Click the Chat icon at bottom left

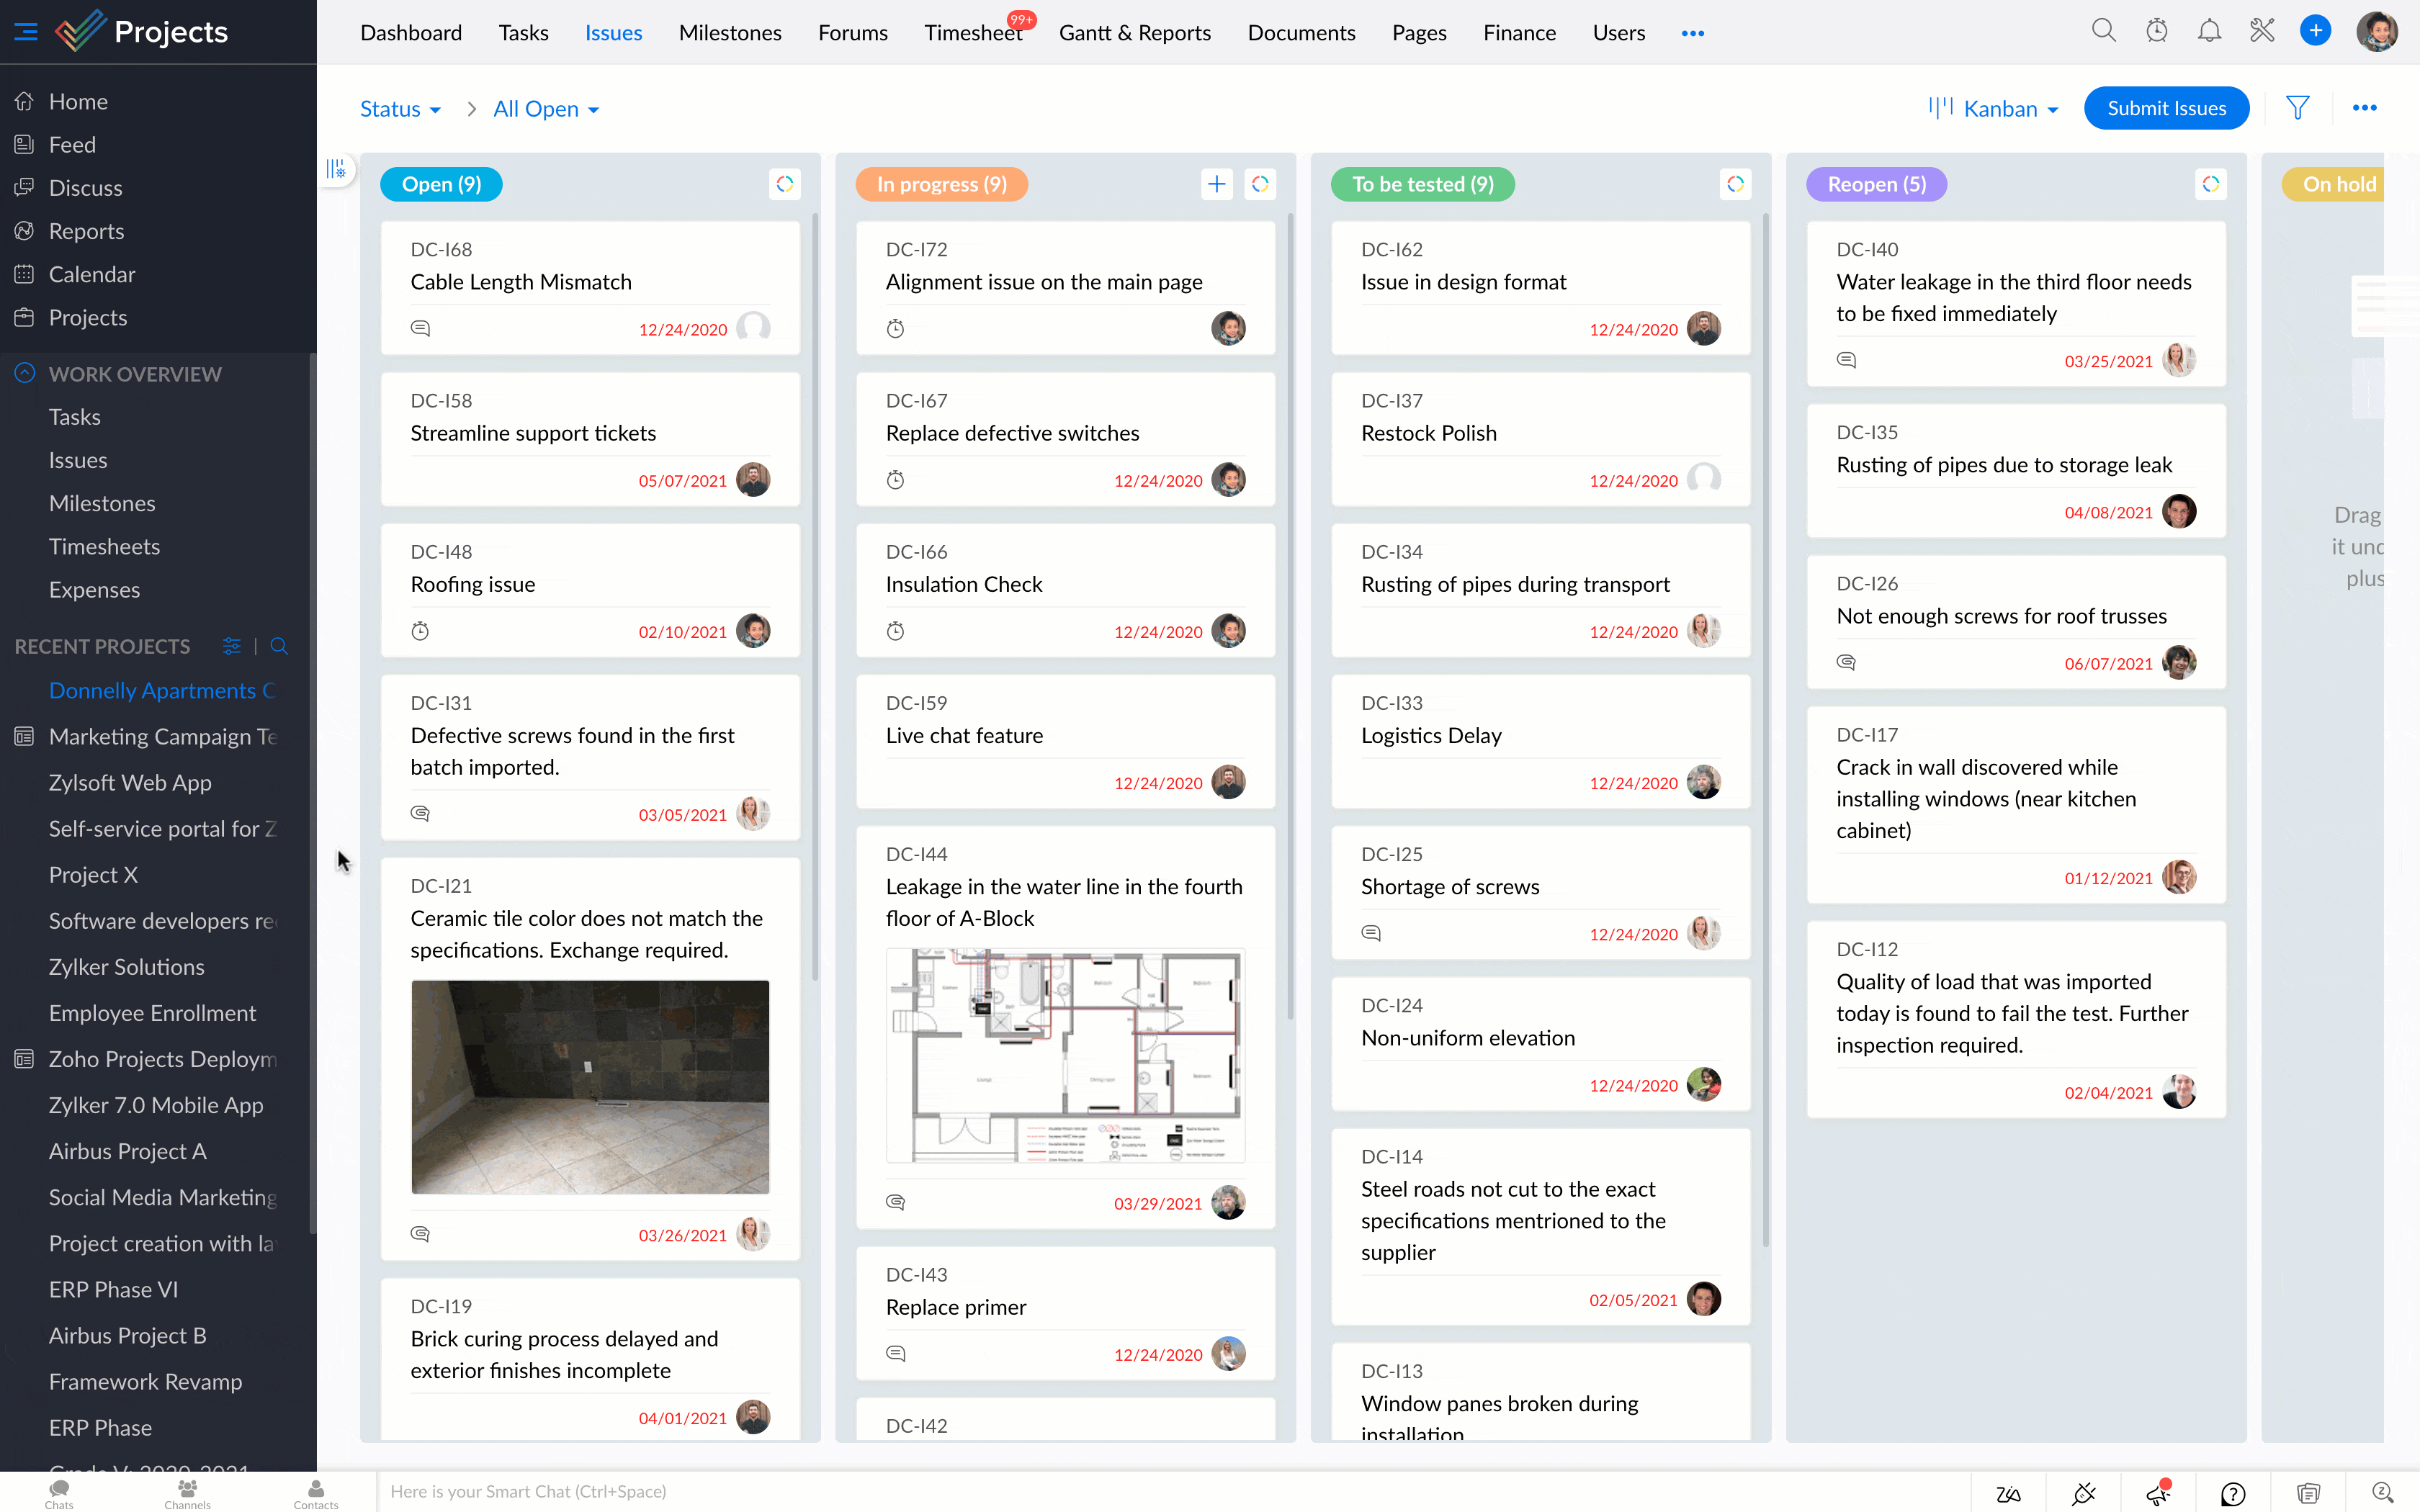(58, 1490)
